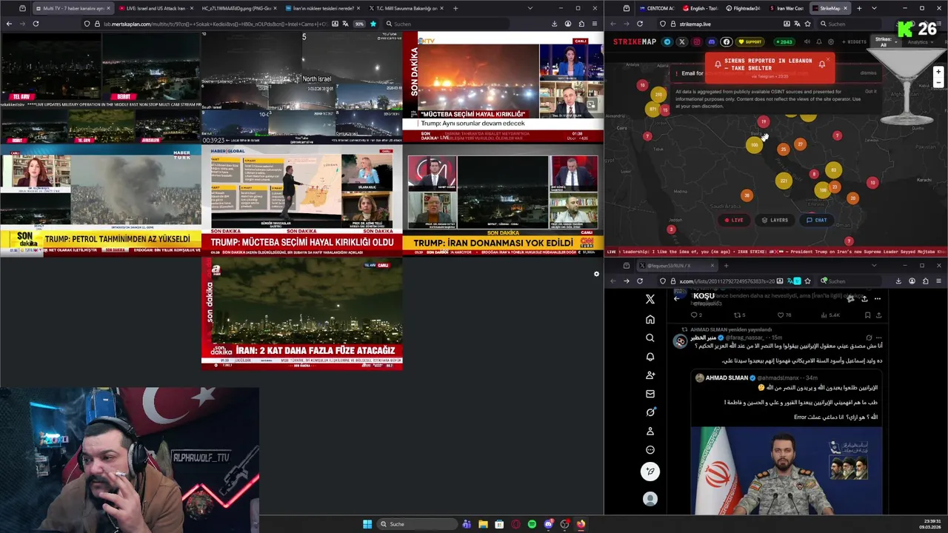Zoom in on the strike map
Screen dimensions: 948x533
[938, 72]
